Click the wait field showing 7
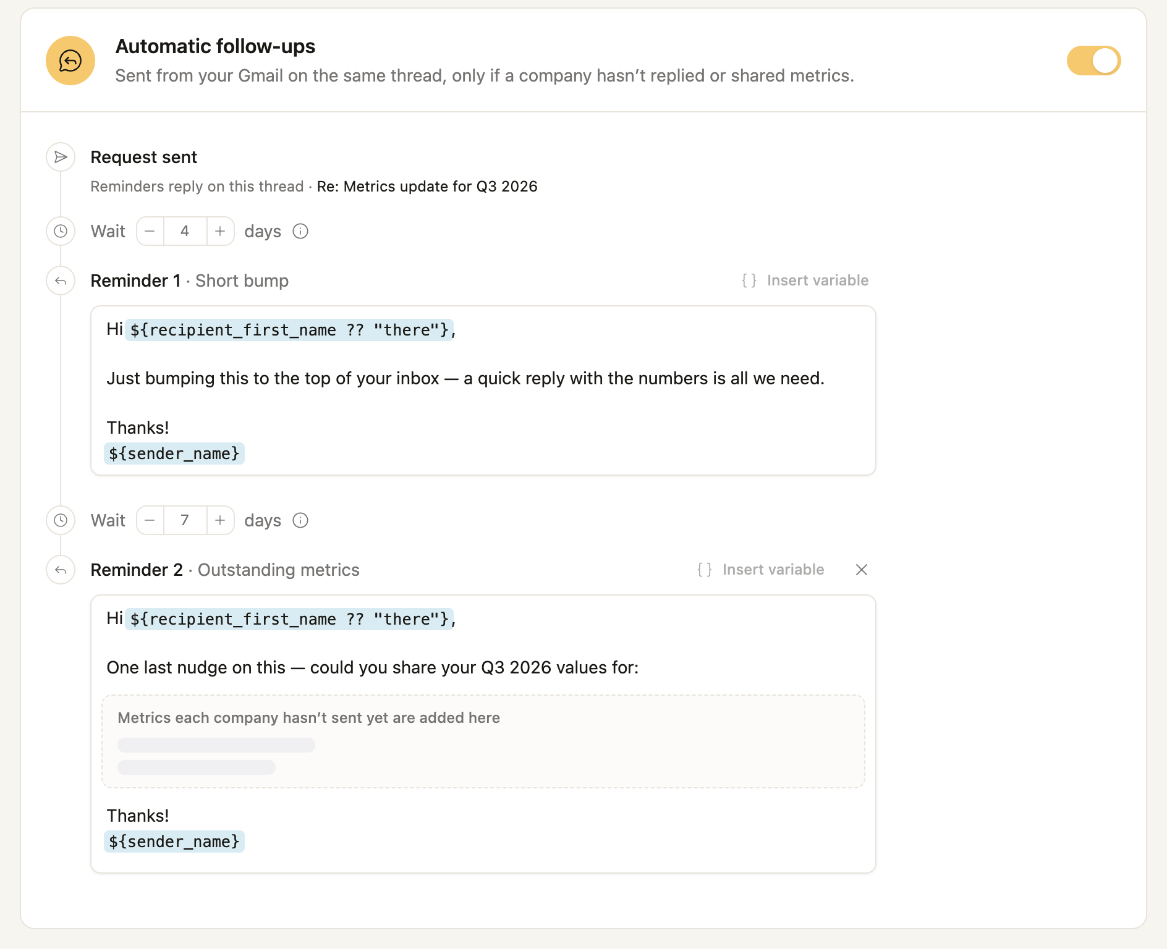The height and width of the screenshot is (949, 1167). point(185,520)
